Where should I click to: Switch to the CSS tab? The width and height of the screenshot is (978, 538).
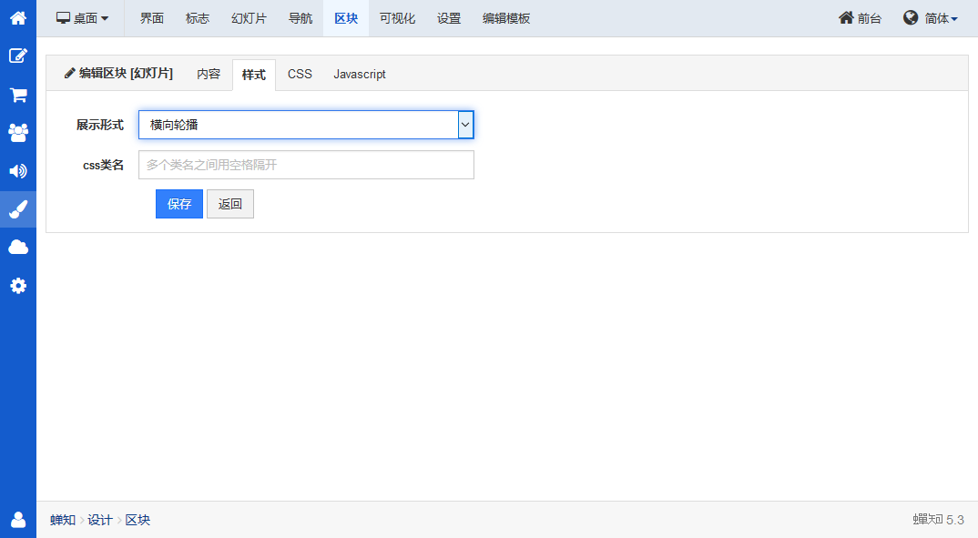pos(300,75)
